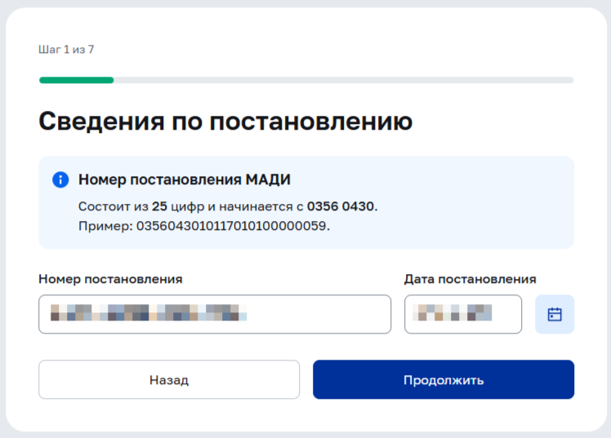
Task: Focus the Дата постановления input field
Action: click(463, 314)
